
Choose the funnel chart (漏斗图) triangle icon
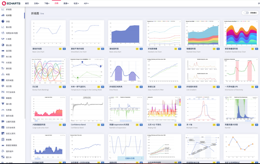tap(3, 104)
